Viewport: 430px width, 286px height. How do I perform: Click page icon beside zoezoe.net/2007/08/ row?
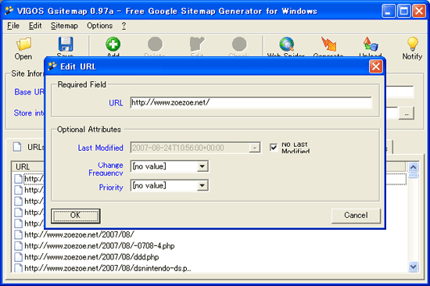(19, 234)
